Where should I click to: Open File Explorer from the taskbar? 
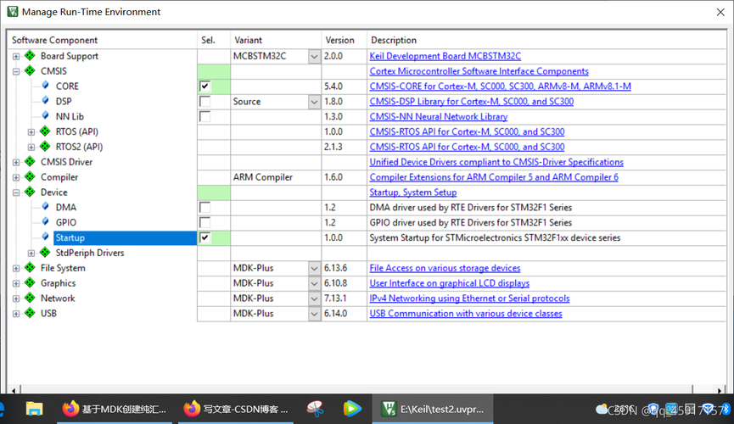point(34,409)
